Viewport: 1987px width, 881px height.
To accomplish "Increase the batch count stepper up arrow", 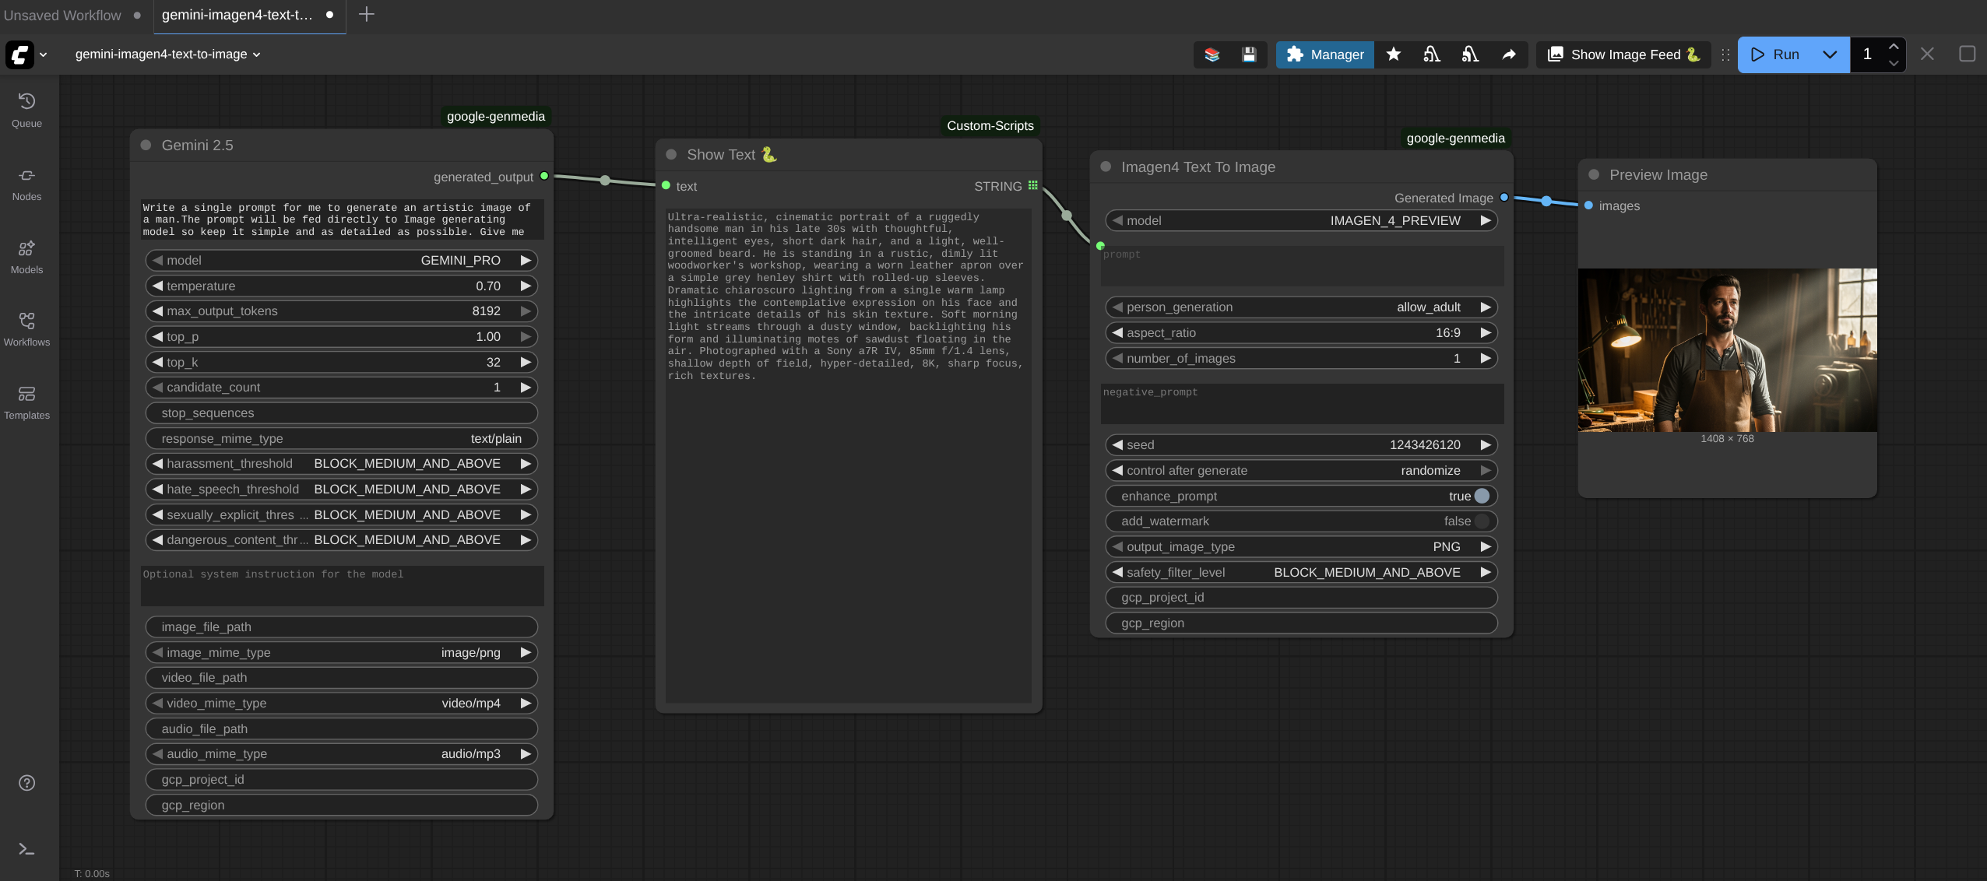I will coord(1894,47).
